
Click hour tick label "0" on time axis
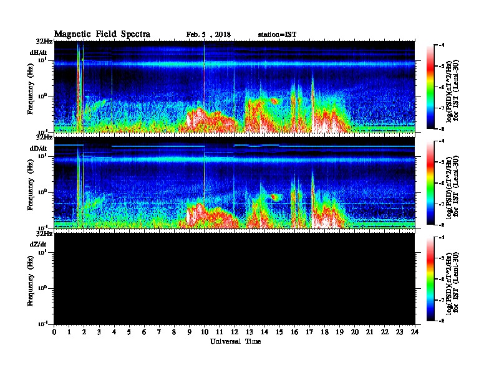(54, 332)
